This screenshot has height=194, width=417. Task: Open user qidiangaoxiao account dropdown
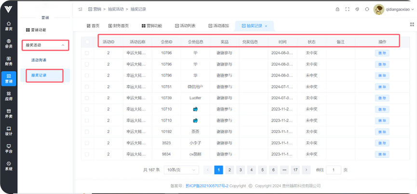click(x=394, y=10)
